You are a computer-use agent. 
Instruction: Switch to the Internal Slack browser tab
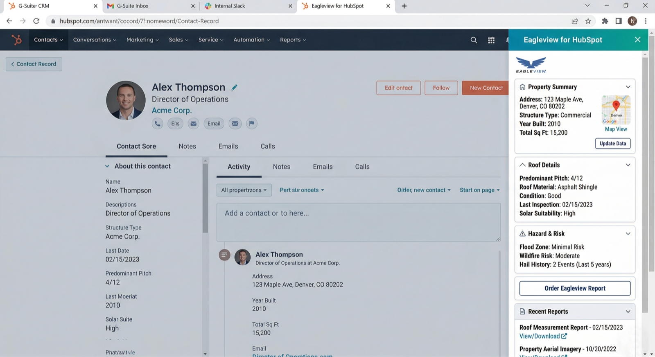pyautogui.click(x=248, y=6)
